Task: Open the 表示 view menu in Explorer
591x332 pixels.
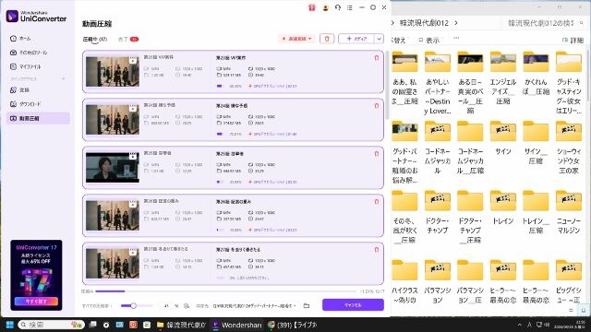Action: [x=428, y=40]
